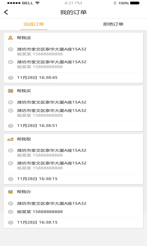Click the 取 pickup badge in 帮我取 order

click(11, 150)
